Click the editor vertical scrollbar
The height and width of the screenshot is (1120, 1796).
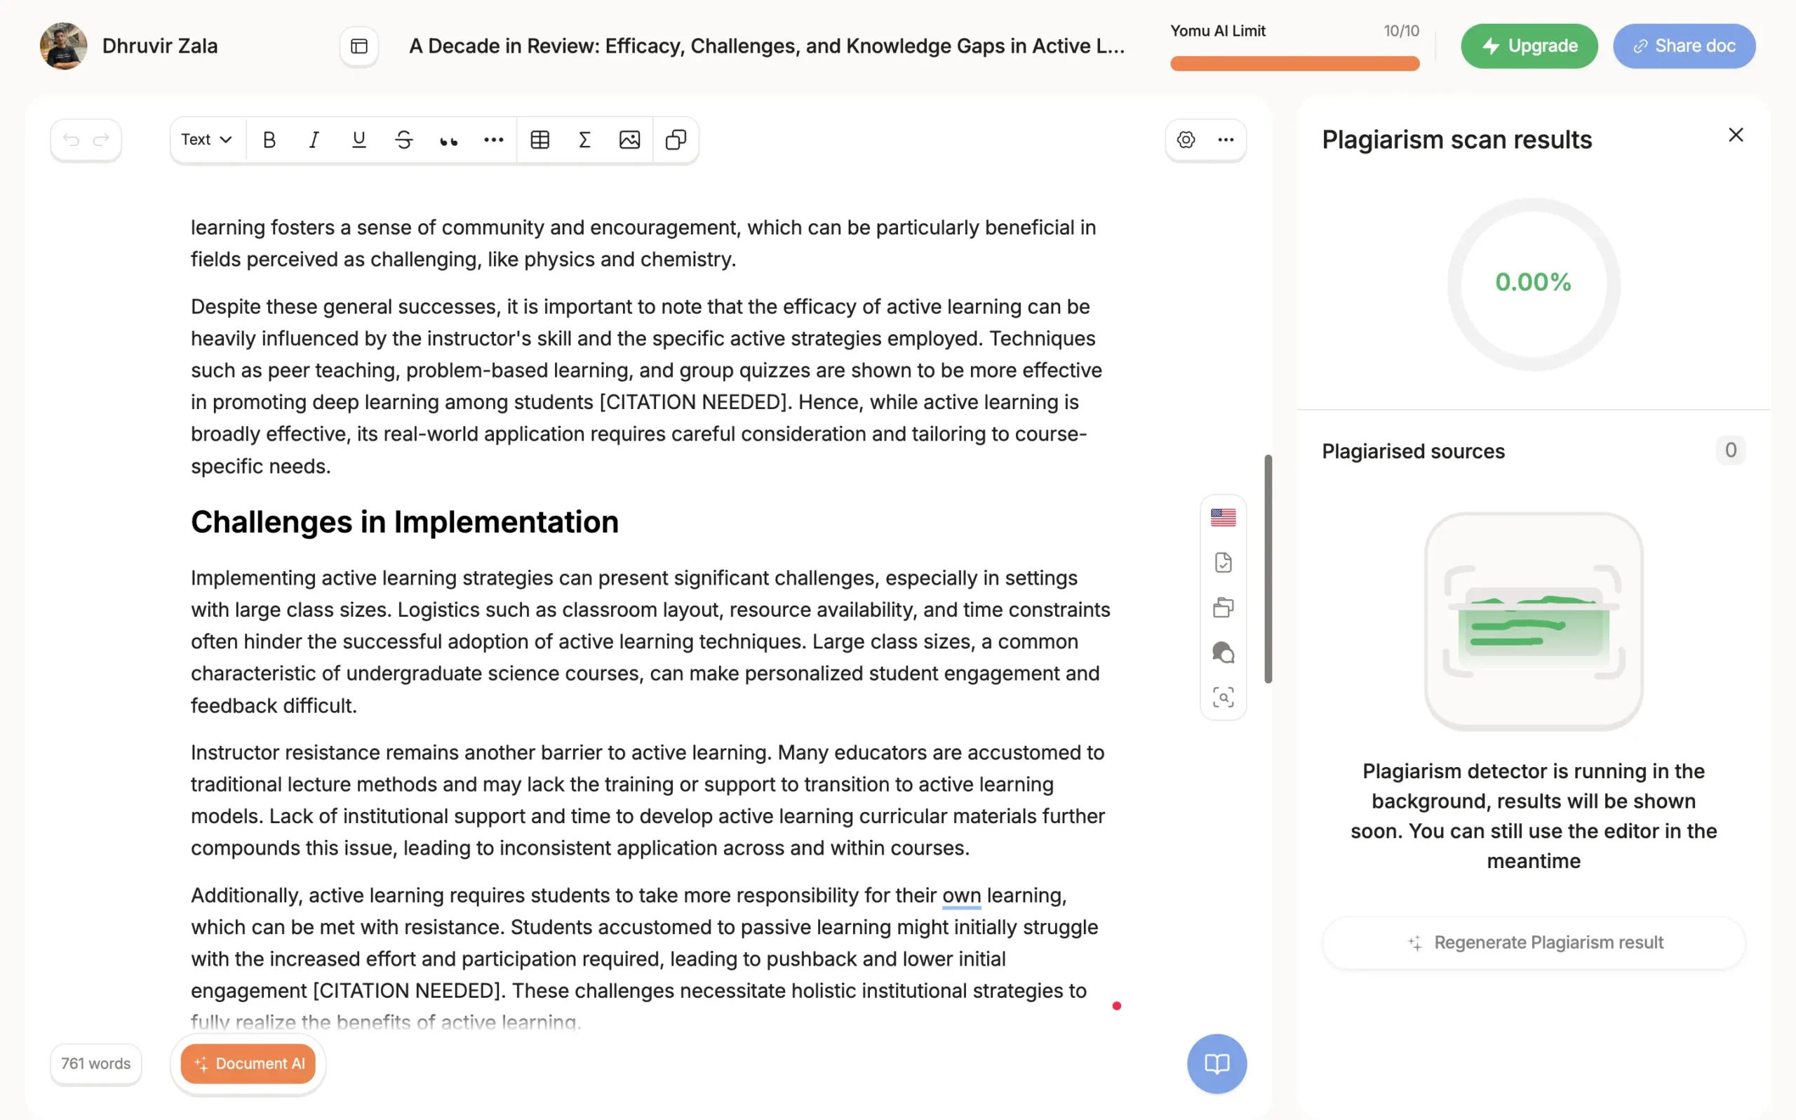(1268, 569)
